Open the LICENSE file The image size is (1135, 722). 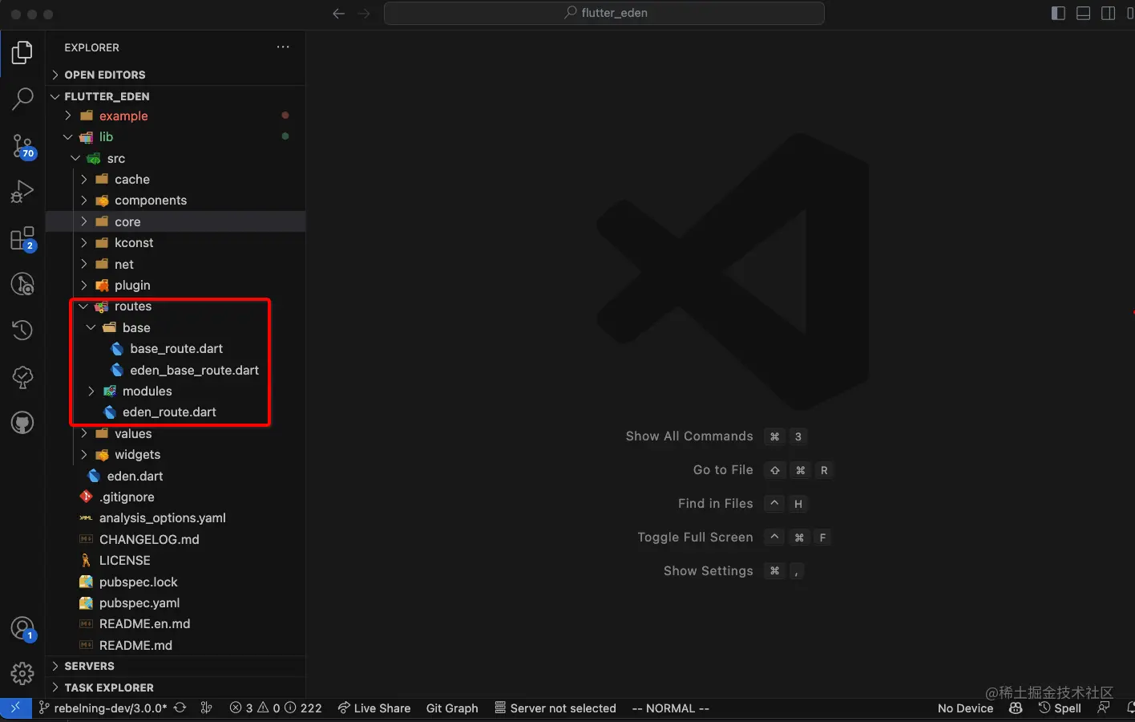click(176, 561)
